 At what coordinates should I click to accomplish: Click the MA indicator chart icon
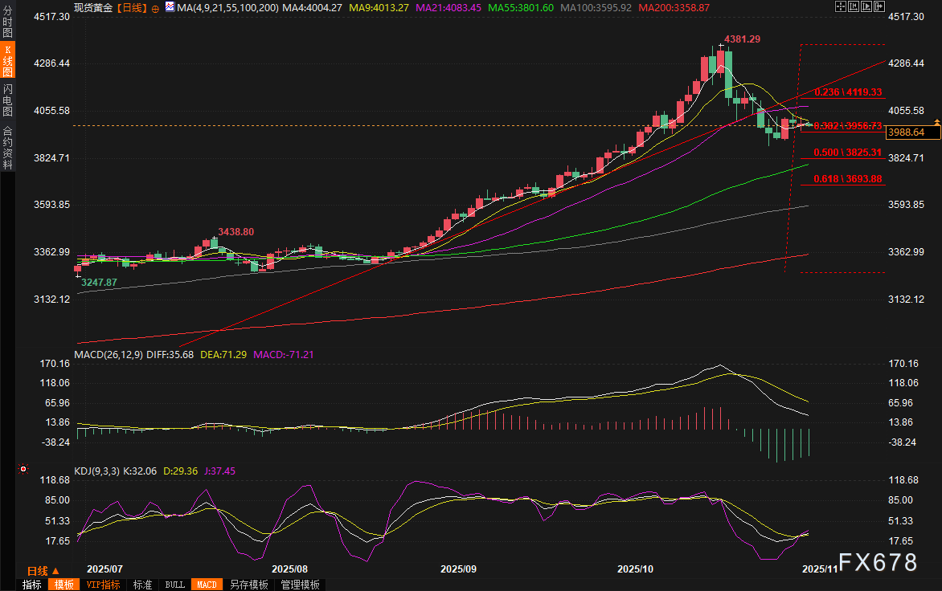tap(169, 7)
